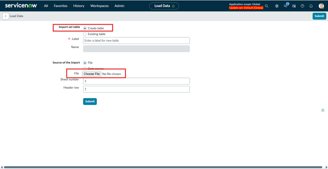Open the global search magnifier icon
This screenshot has height=169, width=328.
click(x=267, y=6)
